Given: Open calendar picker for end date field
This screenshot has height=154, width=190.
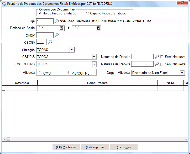Looking at the screenshot, I should pos(98,28).
